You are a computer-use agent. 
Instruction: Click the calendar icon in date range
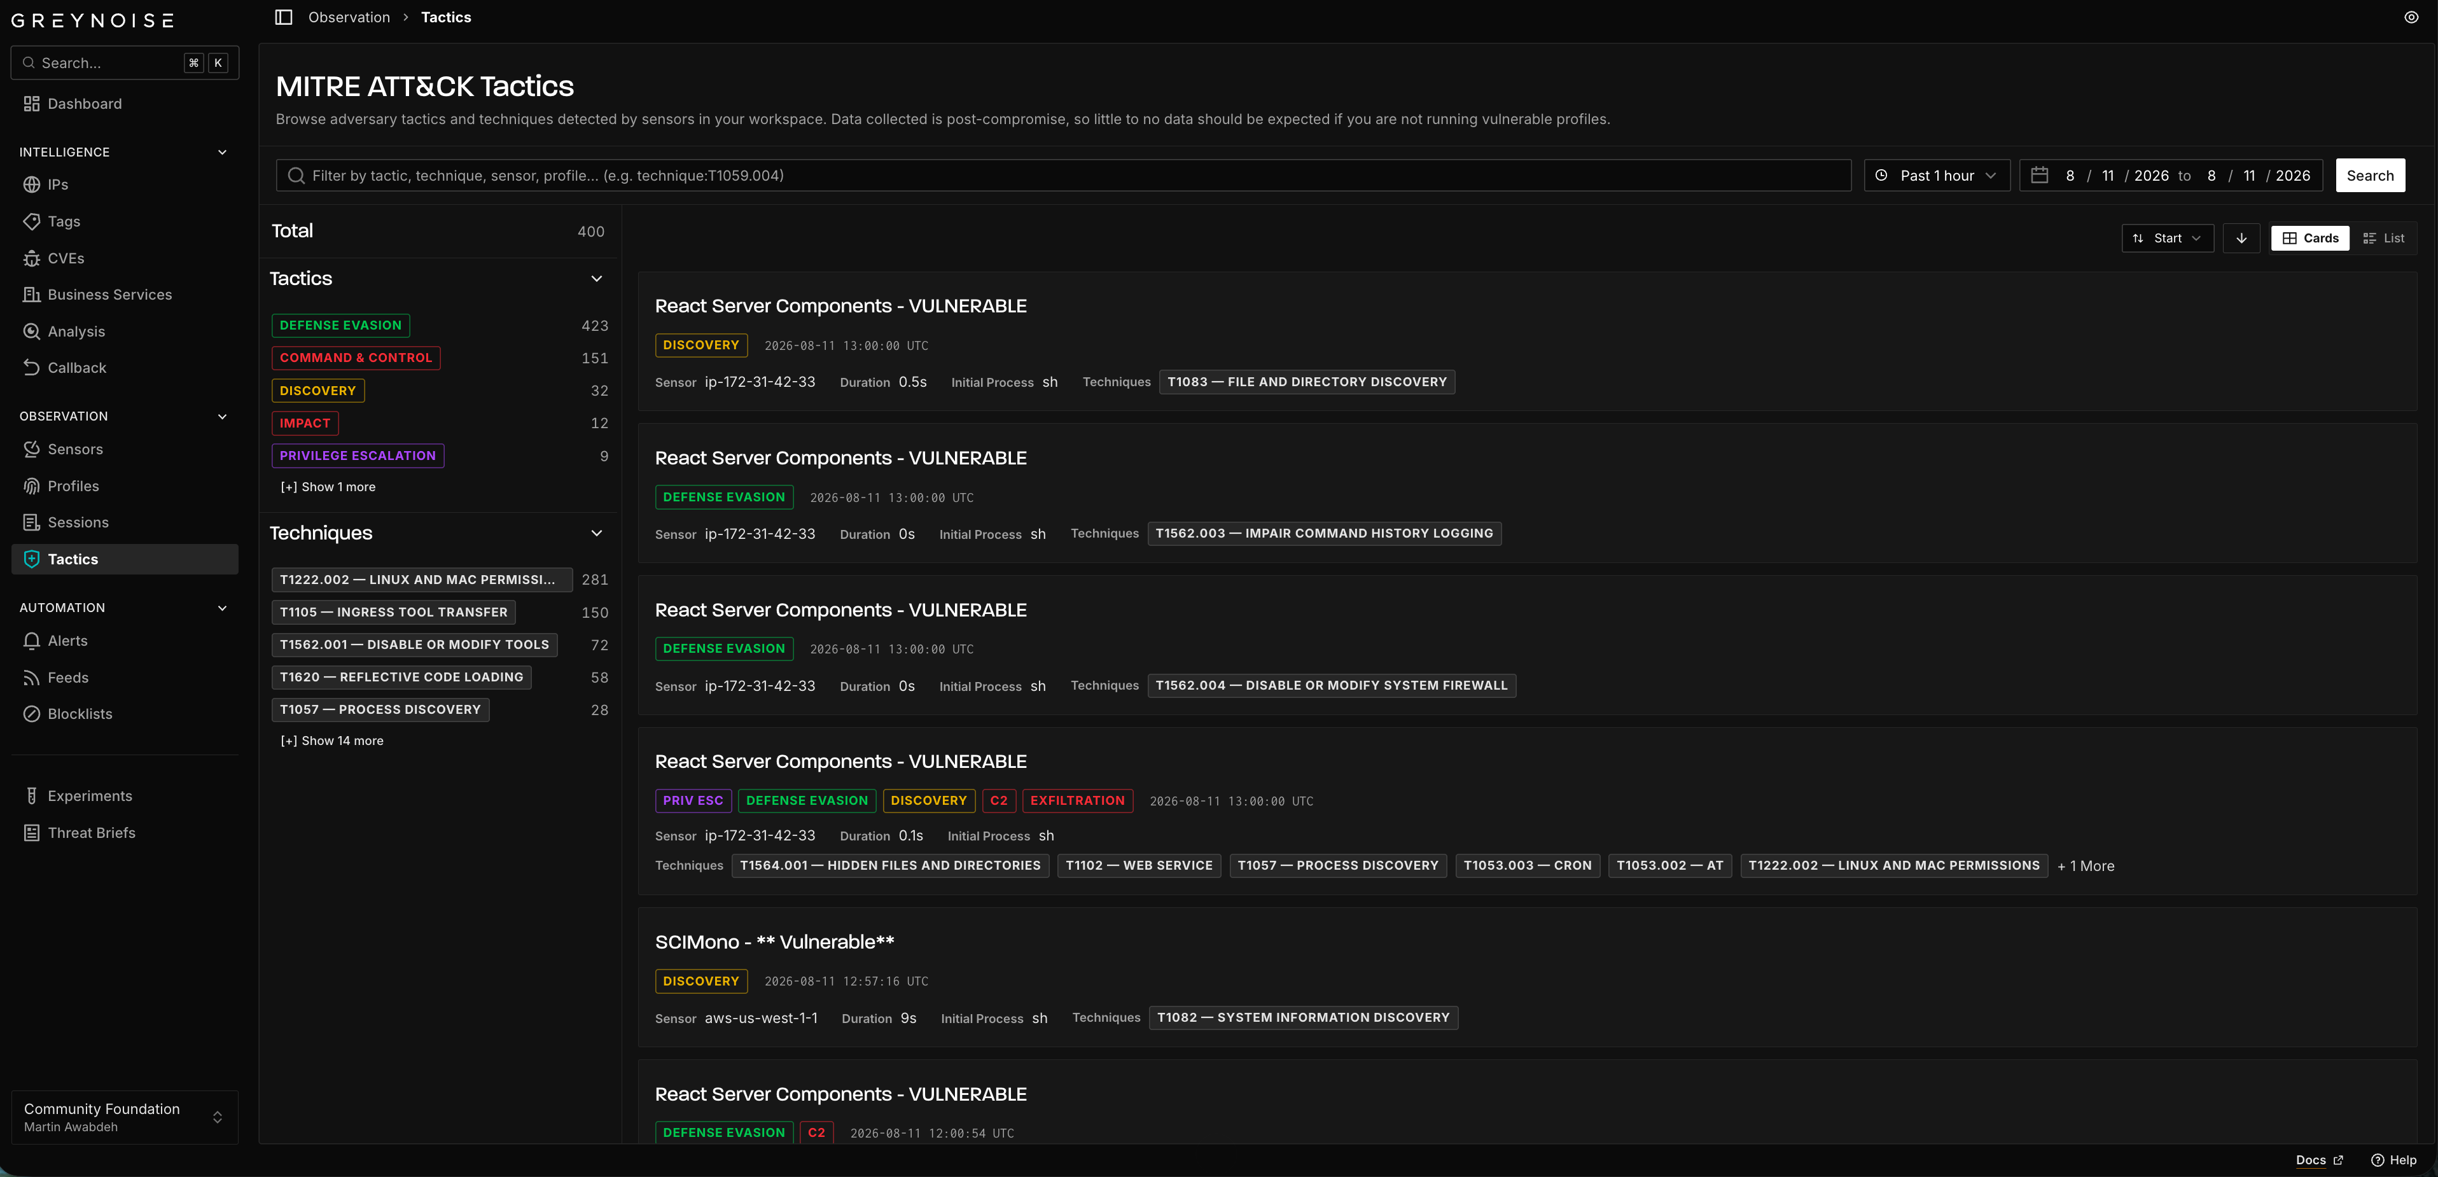[2040, 176]
